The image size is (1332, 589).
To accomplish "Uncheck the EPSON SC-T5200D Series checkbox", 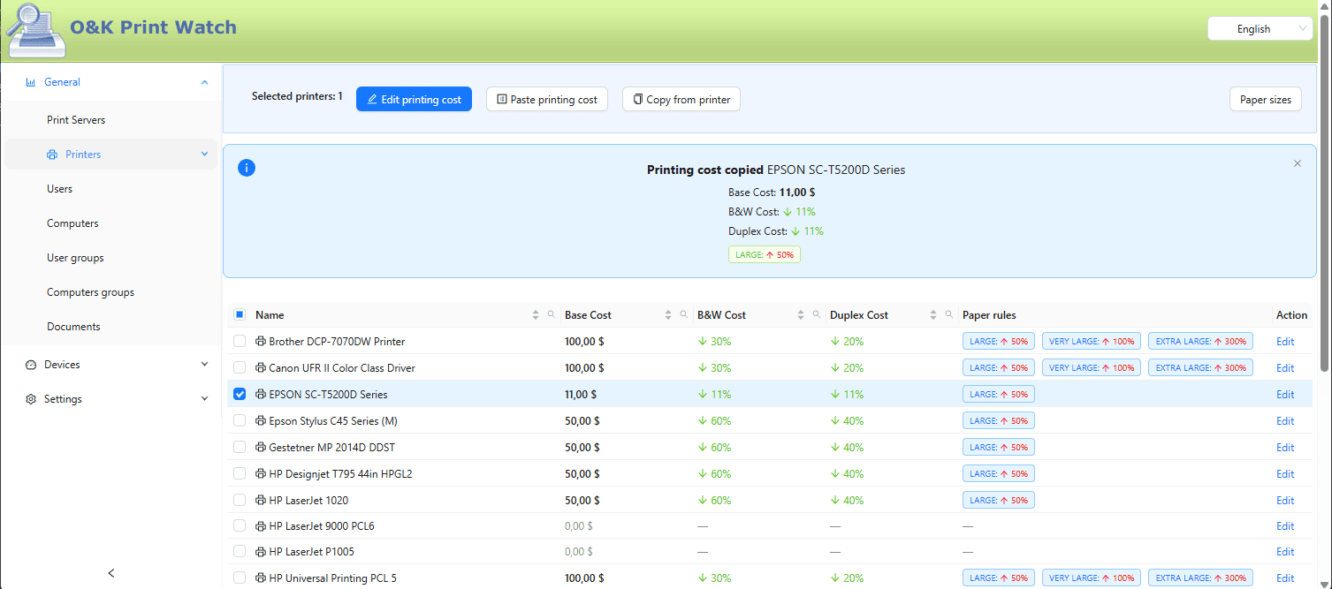I will point(240,394).
